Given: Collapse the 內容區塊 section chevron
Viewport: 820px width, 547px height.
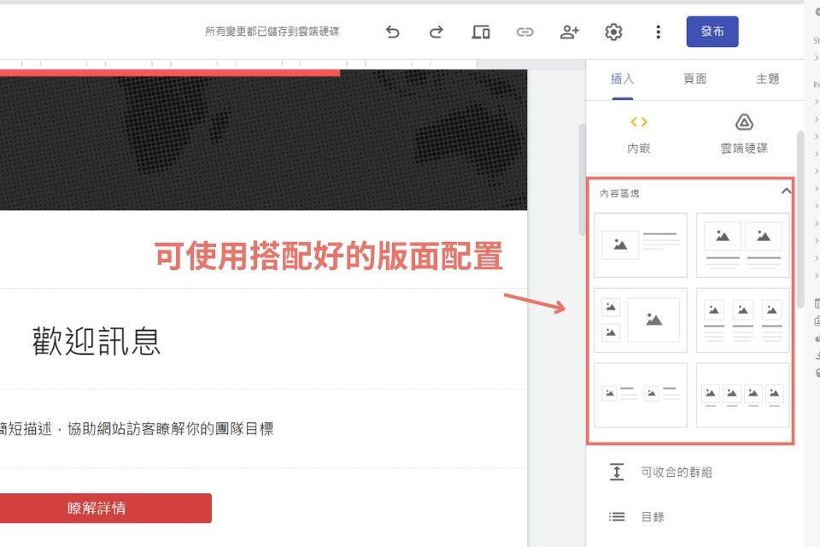Looking at the screenshot, I should pos(785,192).
